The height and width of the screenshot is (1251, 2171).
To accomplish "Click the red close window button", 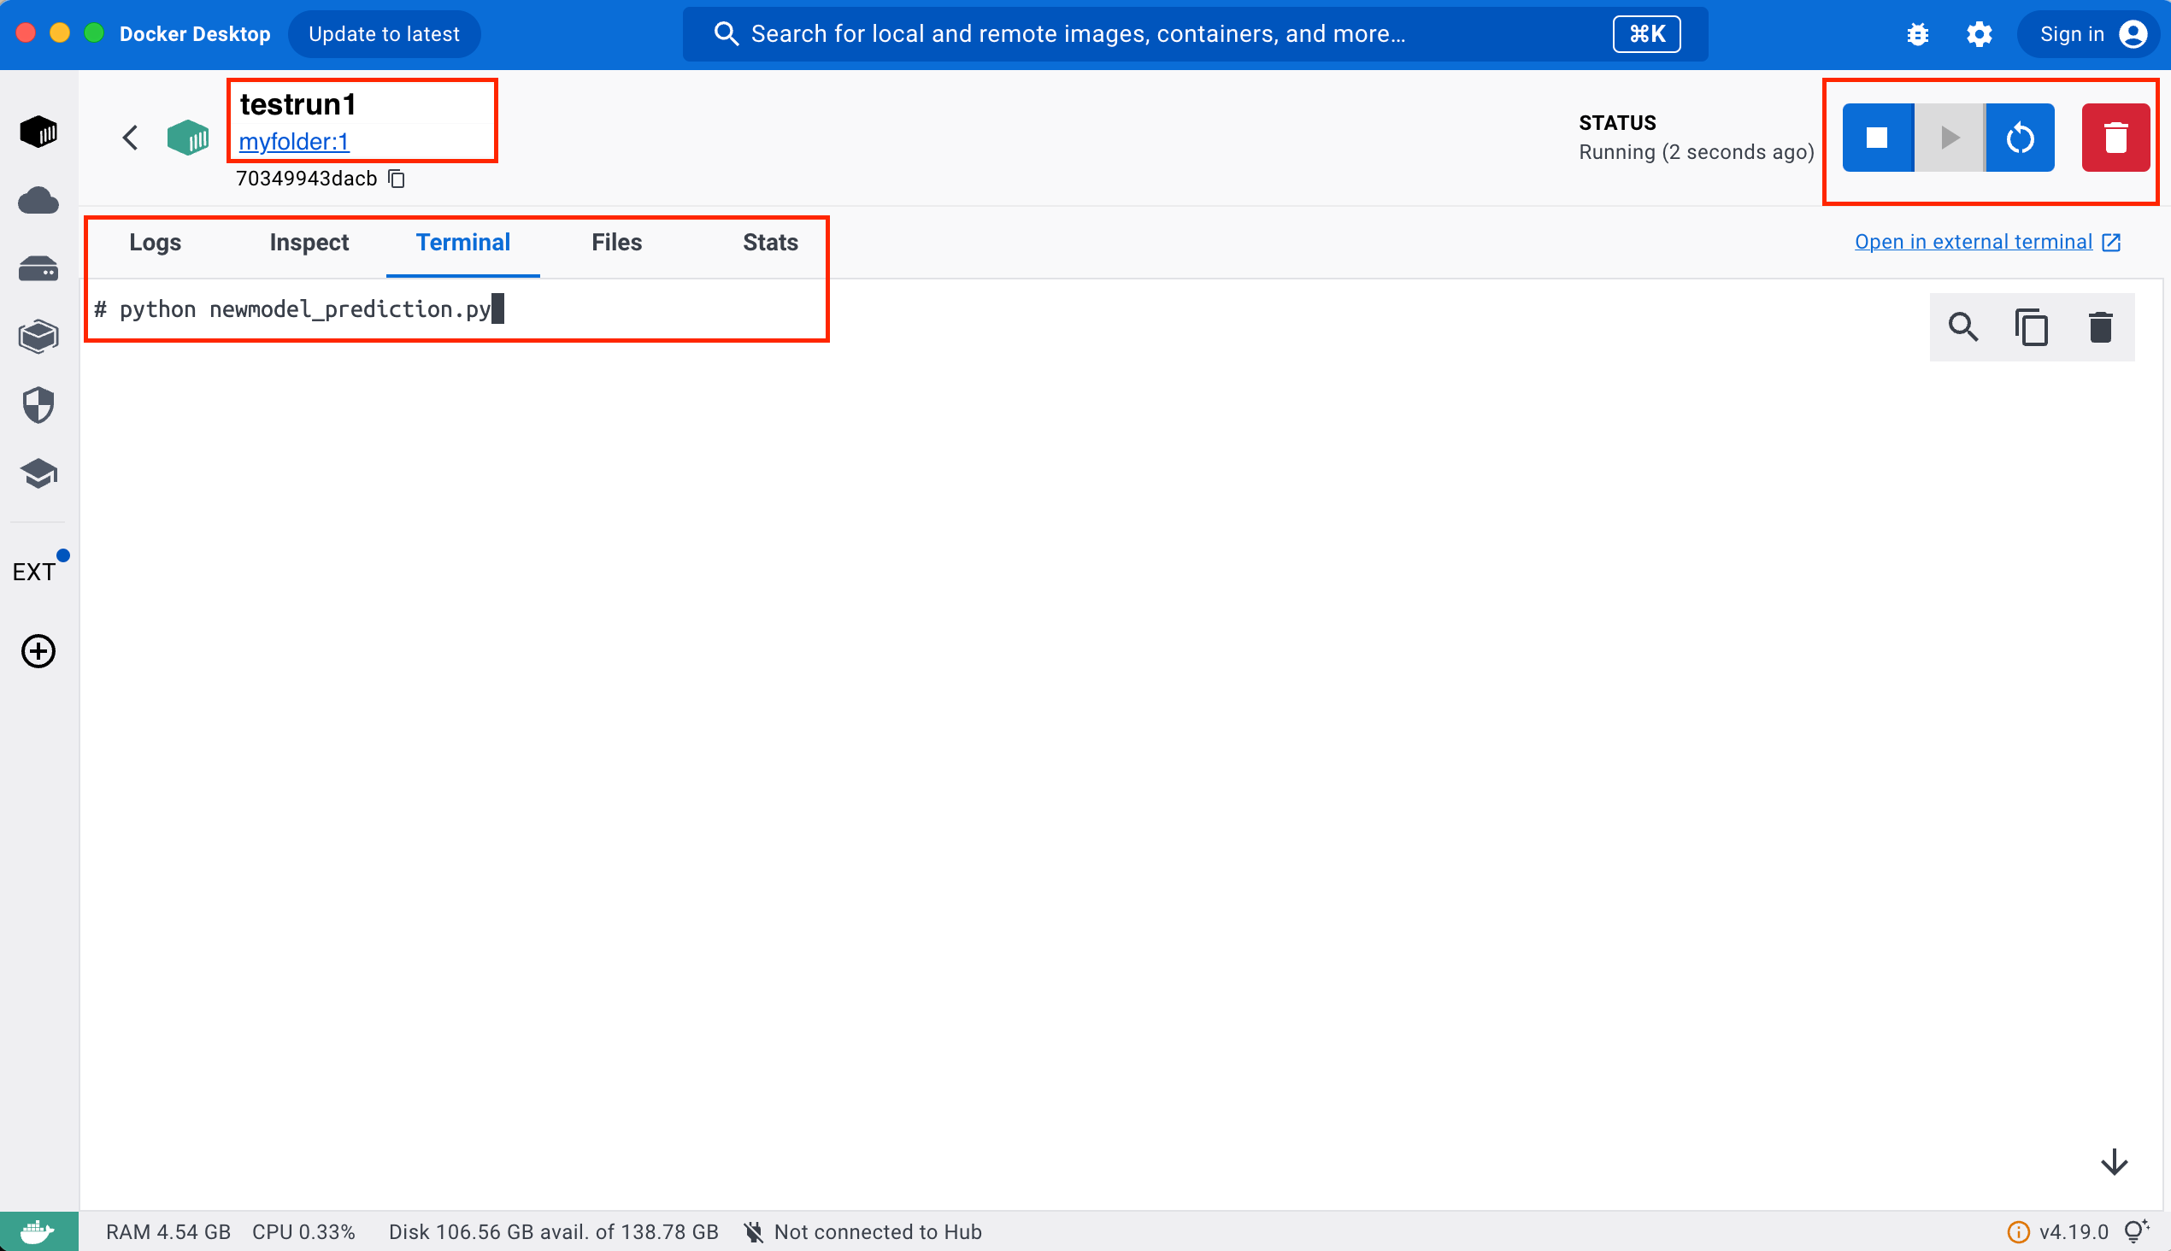I will click(x=26, y=33).
